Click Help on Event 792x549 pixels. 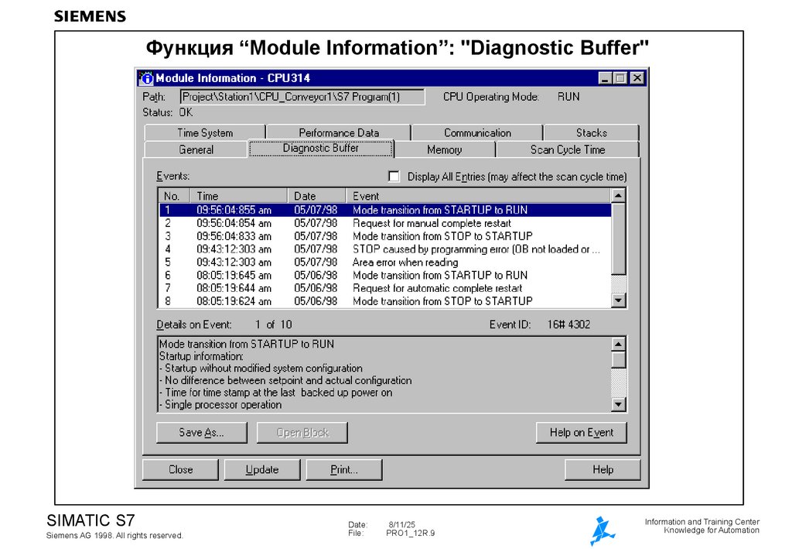click(x=581, y=432)
